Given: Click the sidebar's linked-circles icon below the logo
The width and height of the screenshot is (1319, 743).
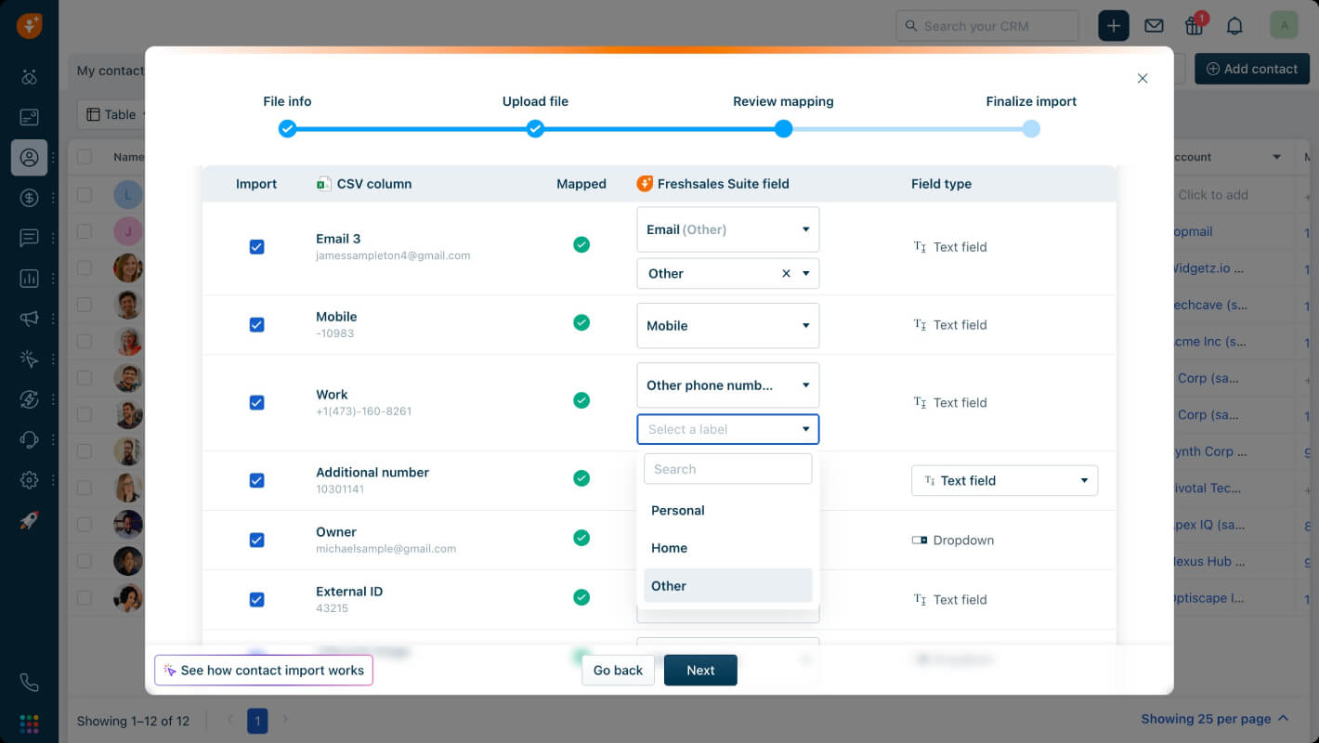Looking at the screenshot, I should [x=29, y=77].
